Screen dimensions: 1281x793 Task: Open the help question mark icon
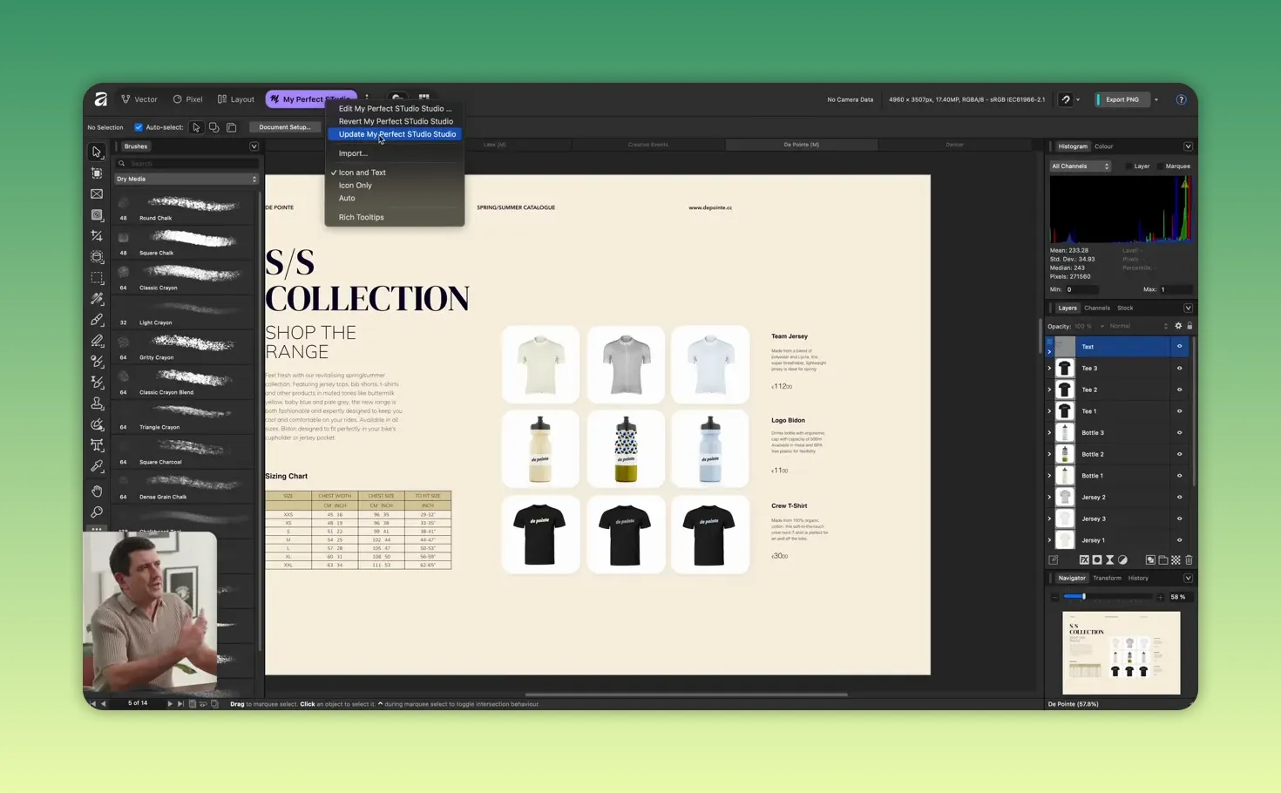pos(1181,99)
